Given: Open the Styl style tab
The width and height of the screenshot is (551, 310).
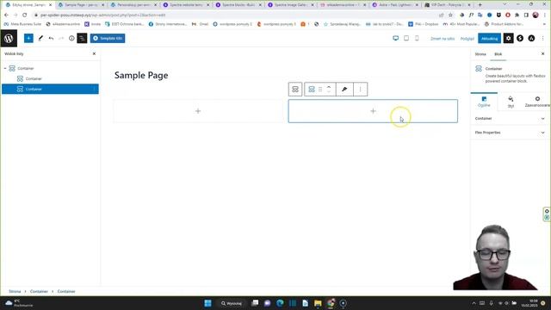Looking at the screenshot, I should click(x=511, y=102).
